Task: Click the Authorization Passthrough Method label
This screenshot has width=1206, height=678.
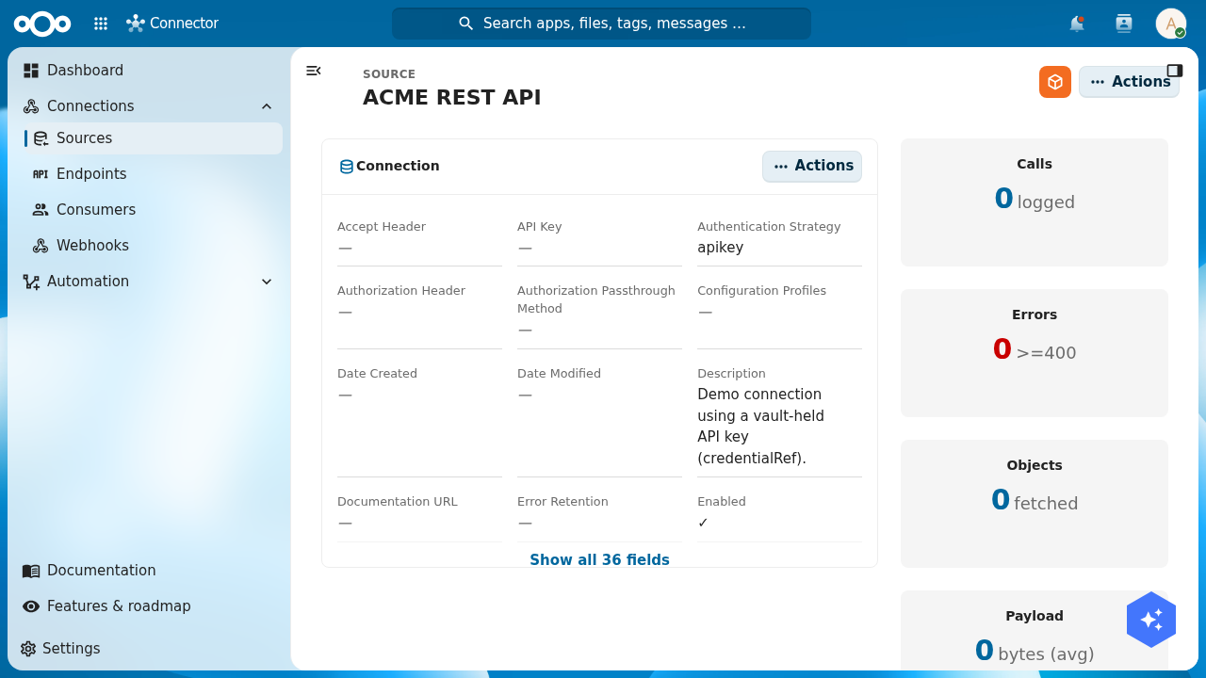Action: 596,299
